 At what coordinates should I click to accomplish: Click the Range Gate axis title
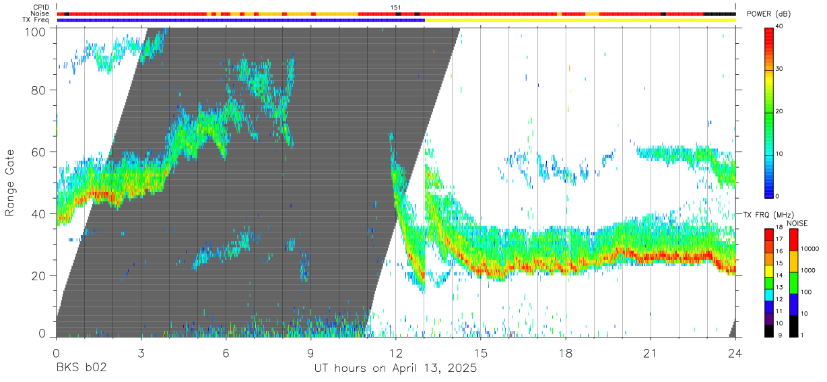pyautogui.click(x=10, y=183)
